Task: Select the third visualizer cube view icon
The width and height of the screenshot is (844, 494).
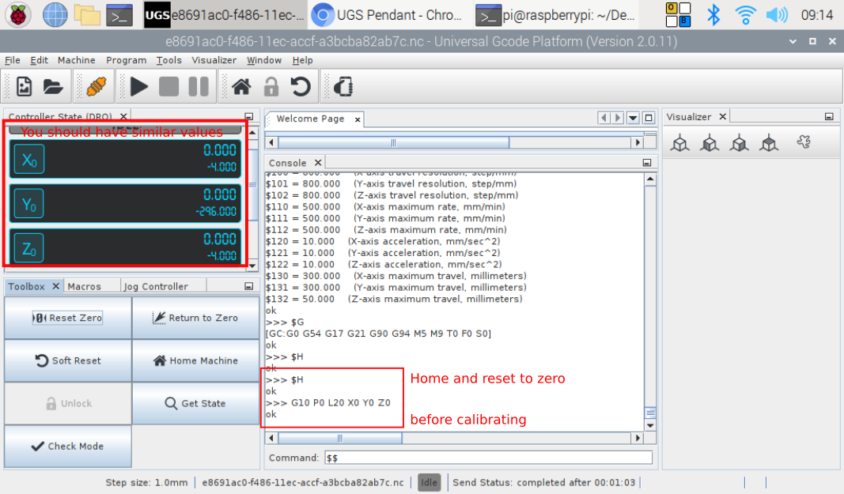Action: tap(740, 142)
